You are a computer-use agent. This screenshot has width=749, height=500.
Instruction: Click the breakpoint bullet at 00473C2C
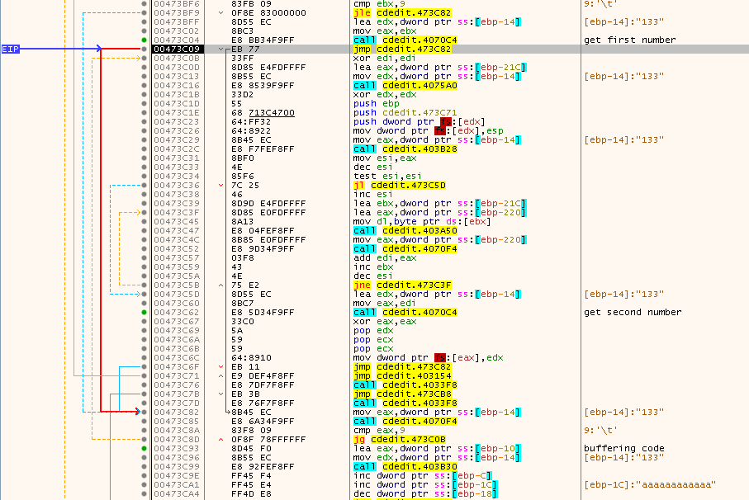(x=145, y=149)
